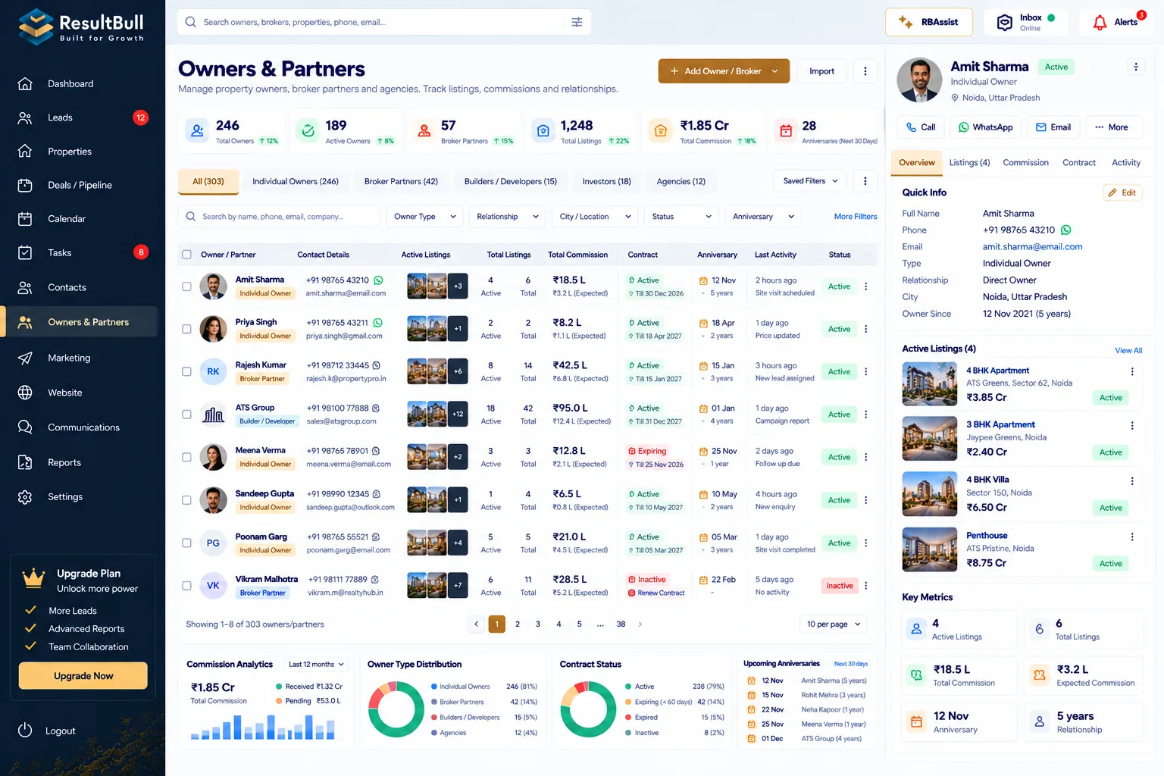Click the Logout power icon

click(x=25, y=731)
